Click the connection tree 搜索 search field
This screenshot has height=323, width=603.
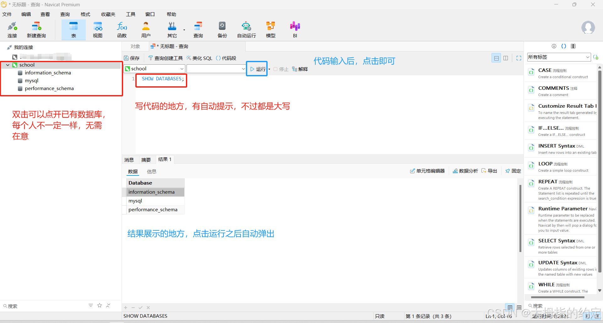44,306
